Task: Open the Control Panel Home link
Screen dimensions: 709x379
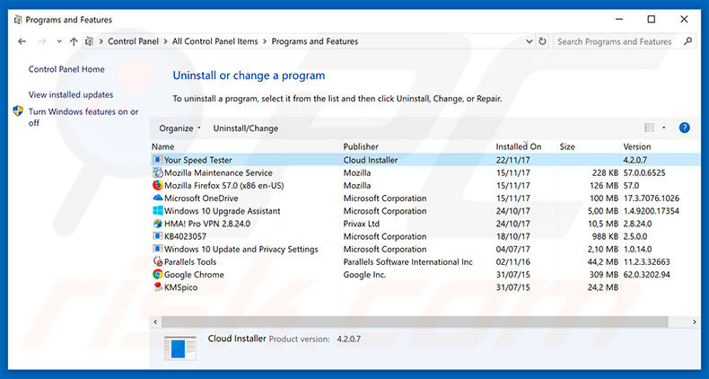Action: pyautogui.click(x=66, y=69)
